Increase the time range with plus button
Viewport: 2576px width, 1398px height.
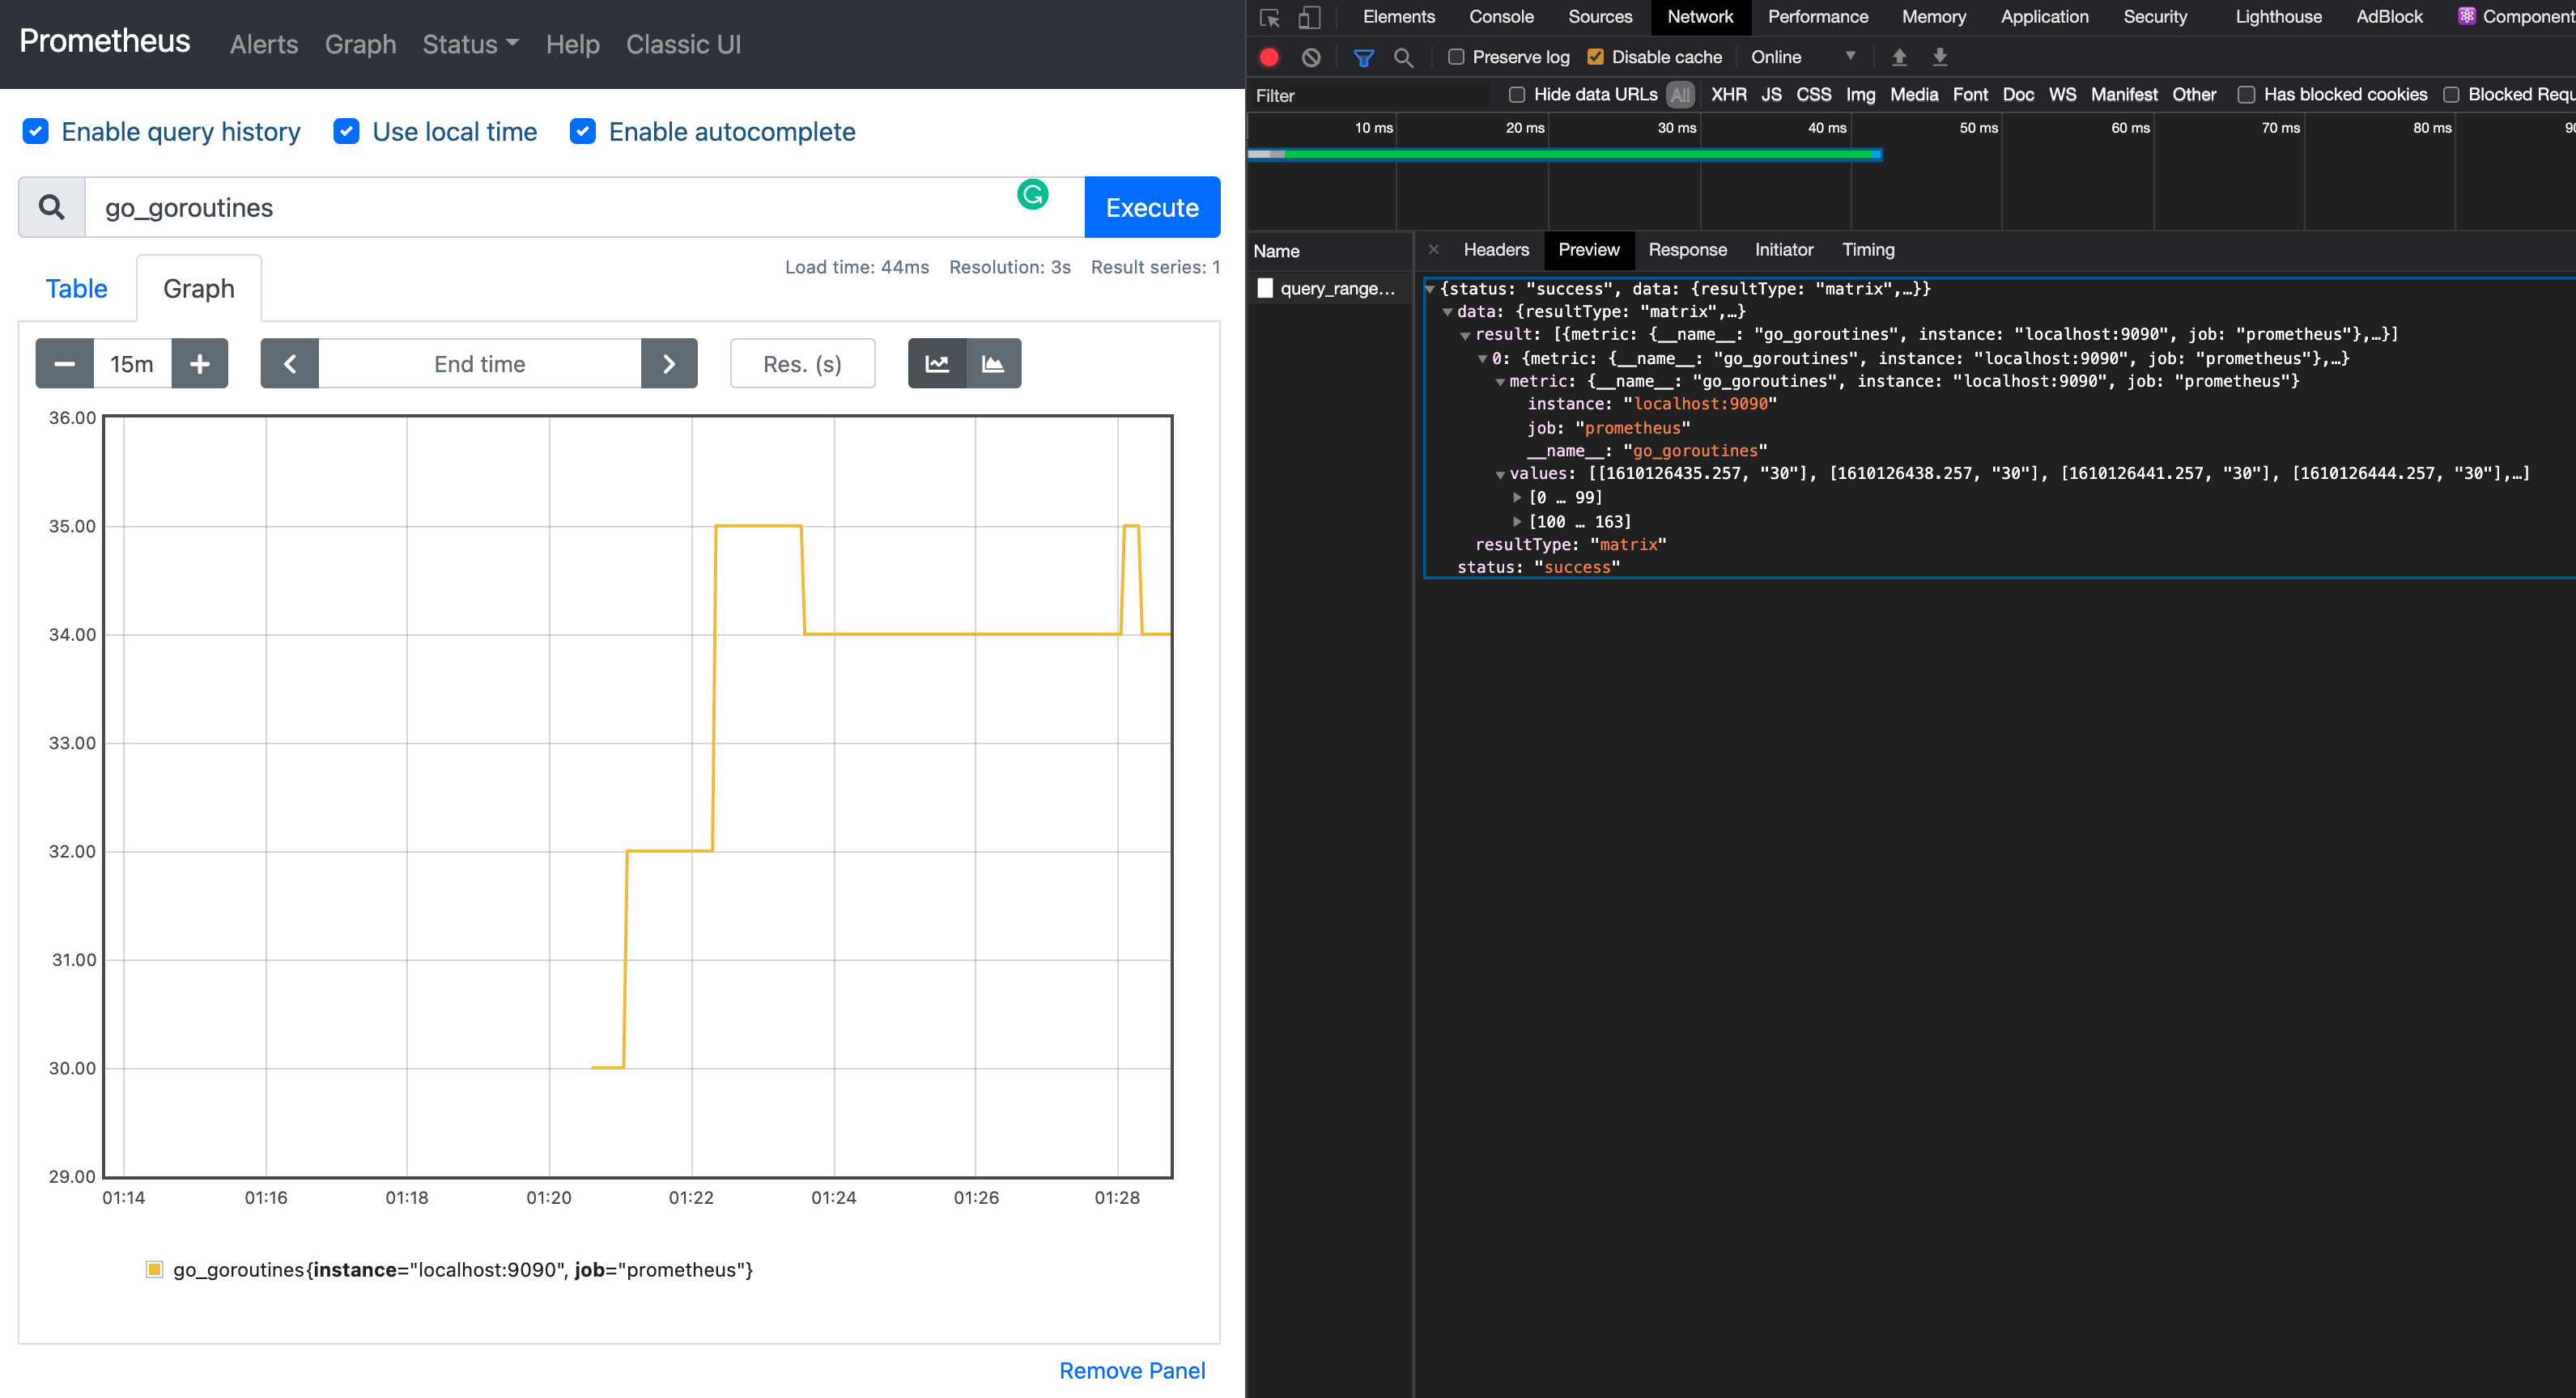(200, 364)
